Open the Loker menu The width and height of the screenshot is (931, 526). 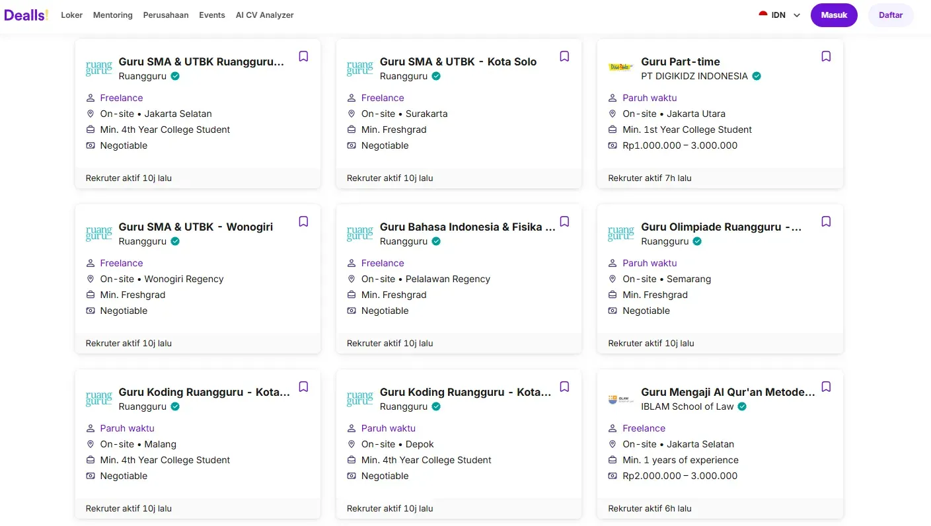click(x=71, y=15)
